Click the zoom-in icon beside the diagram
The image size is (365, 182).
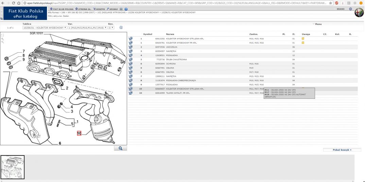pyautogui.click(x=3, y=39)
